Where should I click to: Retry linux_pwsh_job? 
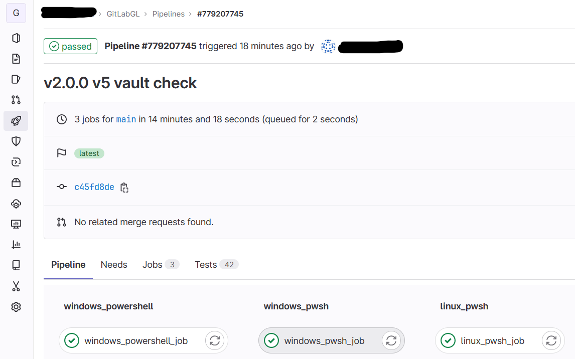pos(551,340)
